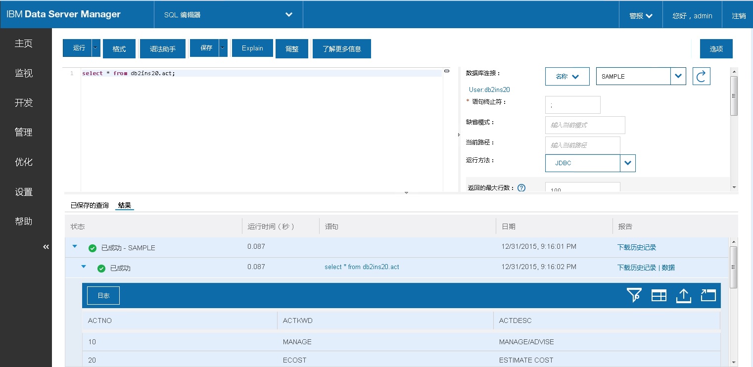This screenshot has height=367, width=753.
Task: Open 警报 alerts in top bar
Action: click(640, 14)
